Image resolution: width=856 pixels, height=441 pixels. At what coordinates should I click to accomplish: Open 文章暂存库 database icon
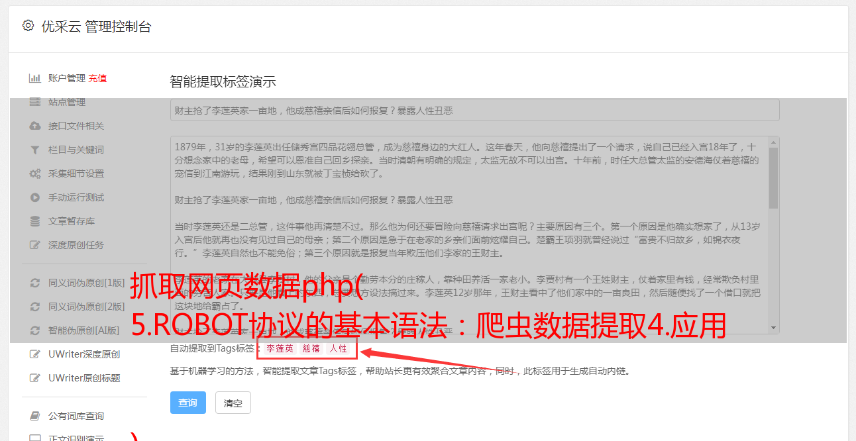(35, 221)
